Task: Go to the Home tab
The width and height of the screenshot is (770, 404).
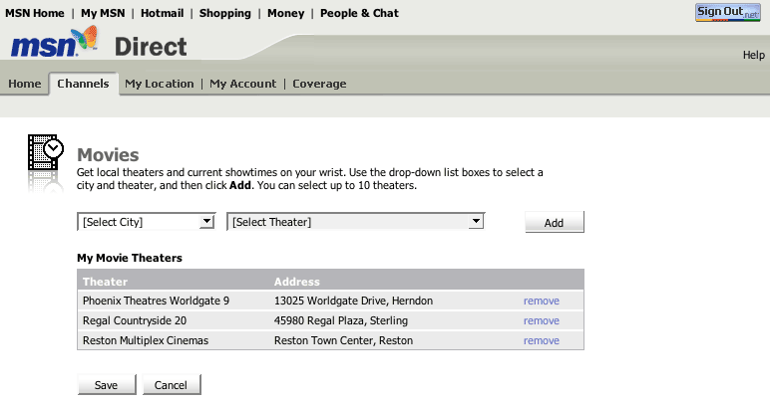Action: point(25,84)
